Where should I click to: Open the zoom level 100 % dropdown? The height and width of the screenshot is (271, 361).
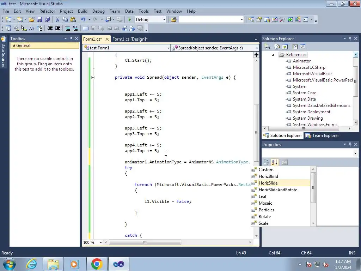point(100,242)
